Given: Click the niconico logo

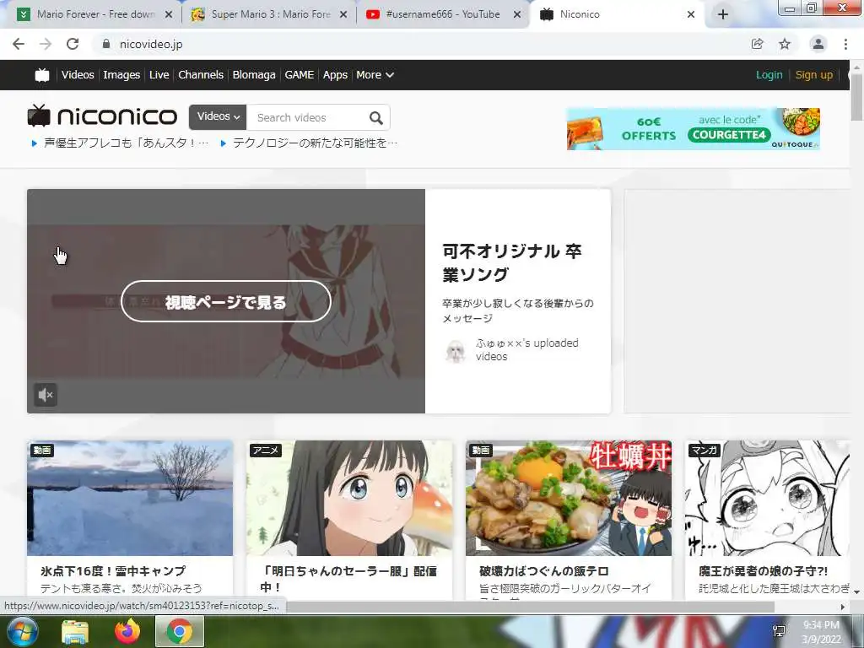Looking at the screenshot, I should 102,116.
